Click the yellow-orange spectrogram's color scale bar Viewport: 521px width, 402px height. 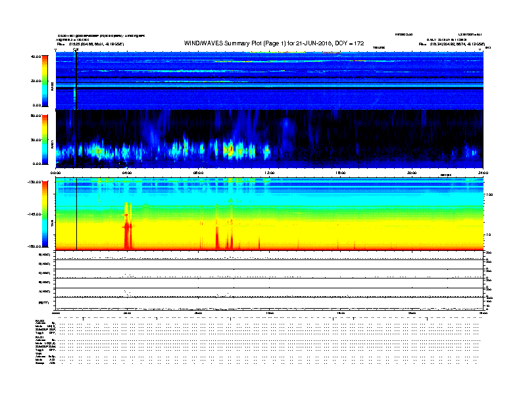coord(45,214)
